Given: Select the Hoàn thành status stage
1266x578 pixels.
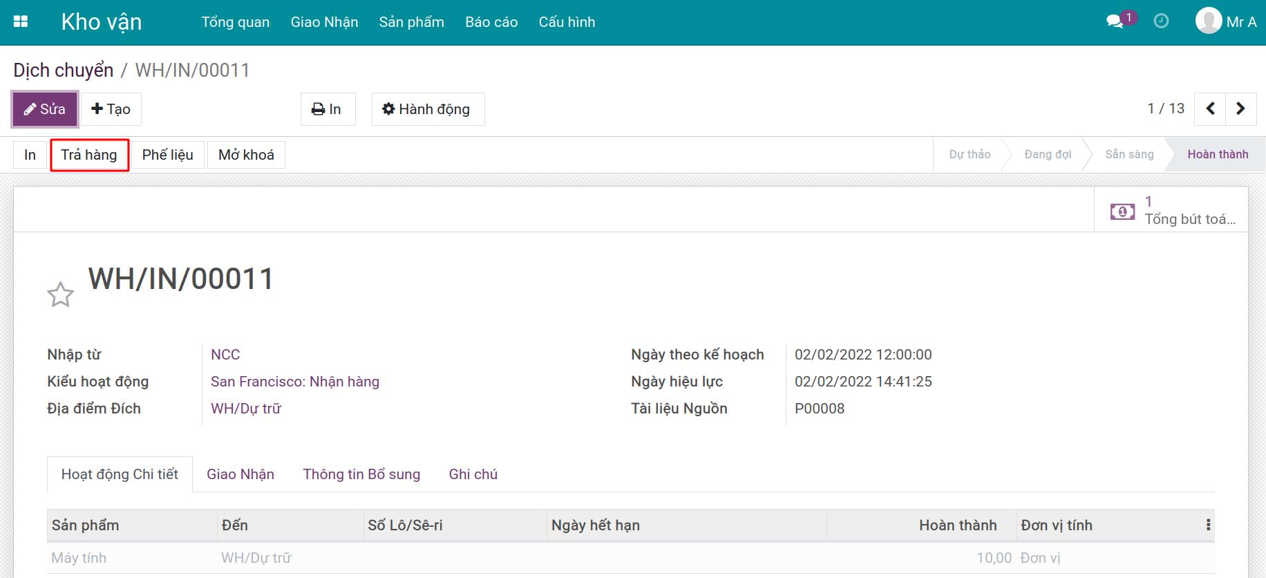Looking at the screenshot, I should pos(1218,154).
